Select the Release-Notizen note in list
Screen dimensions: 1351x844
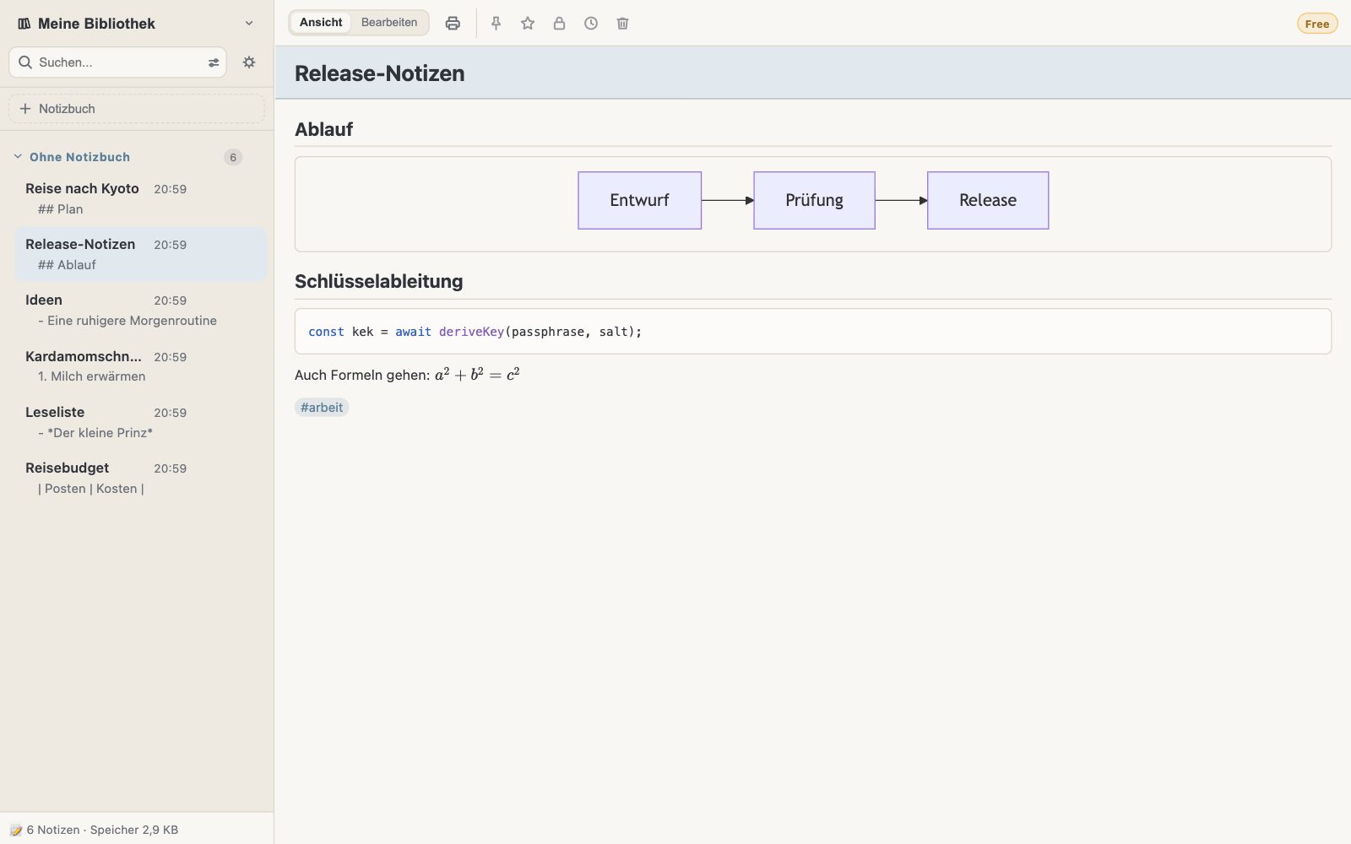pyautogui.click(x=141, y=254)
